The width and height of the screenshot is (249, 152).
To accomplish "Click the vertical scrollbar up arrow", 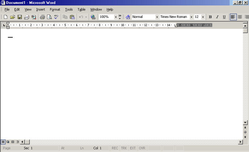I will pos(245,26).
